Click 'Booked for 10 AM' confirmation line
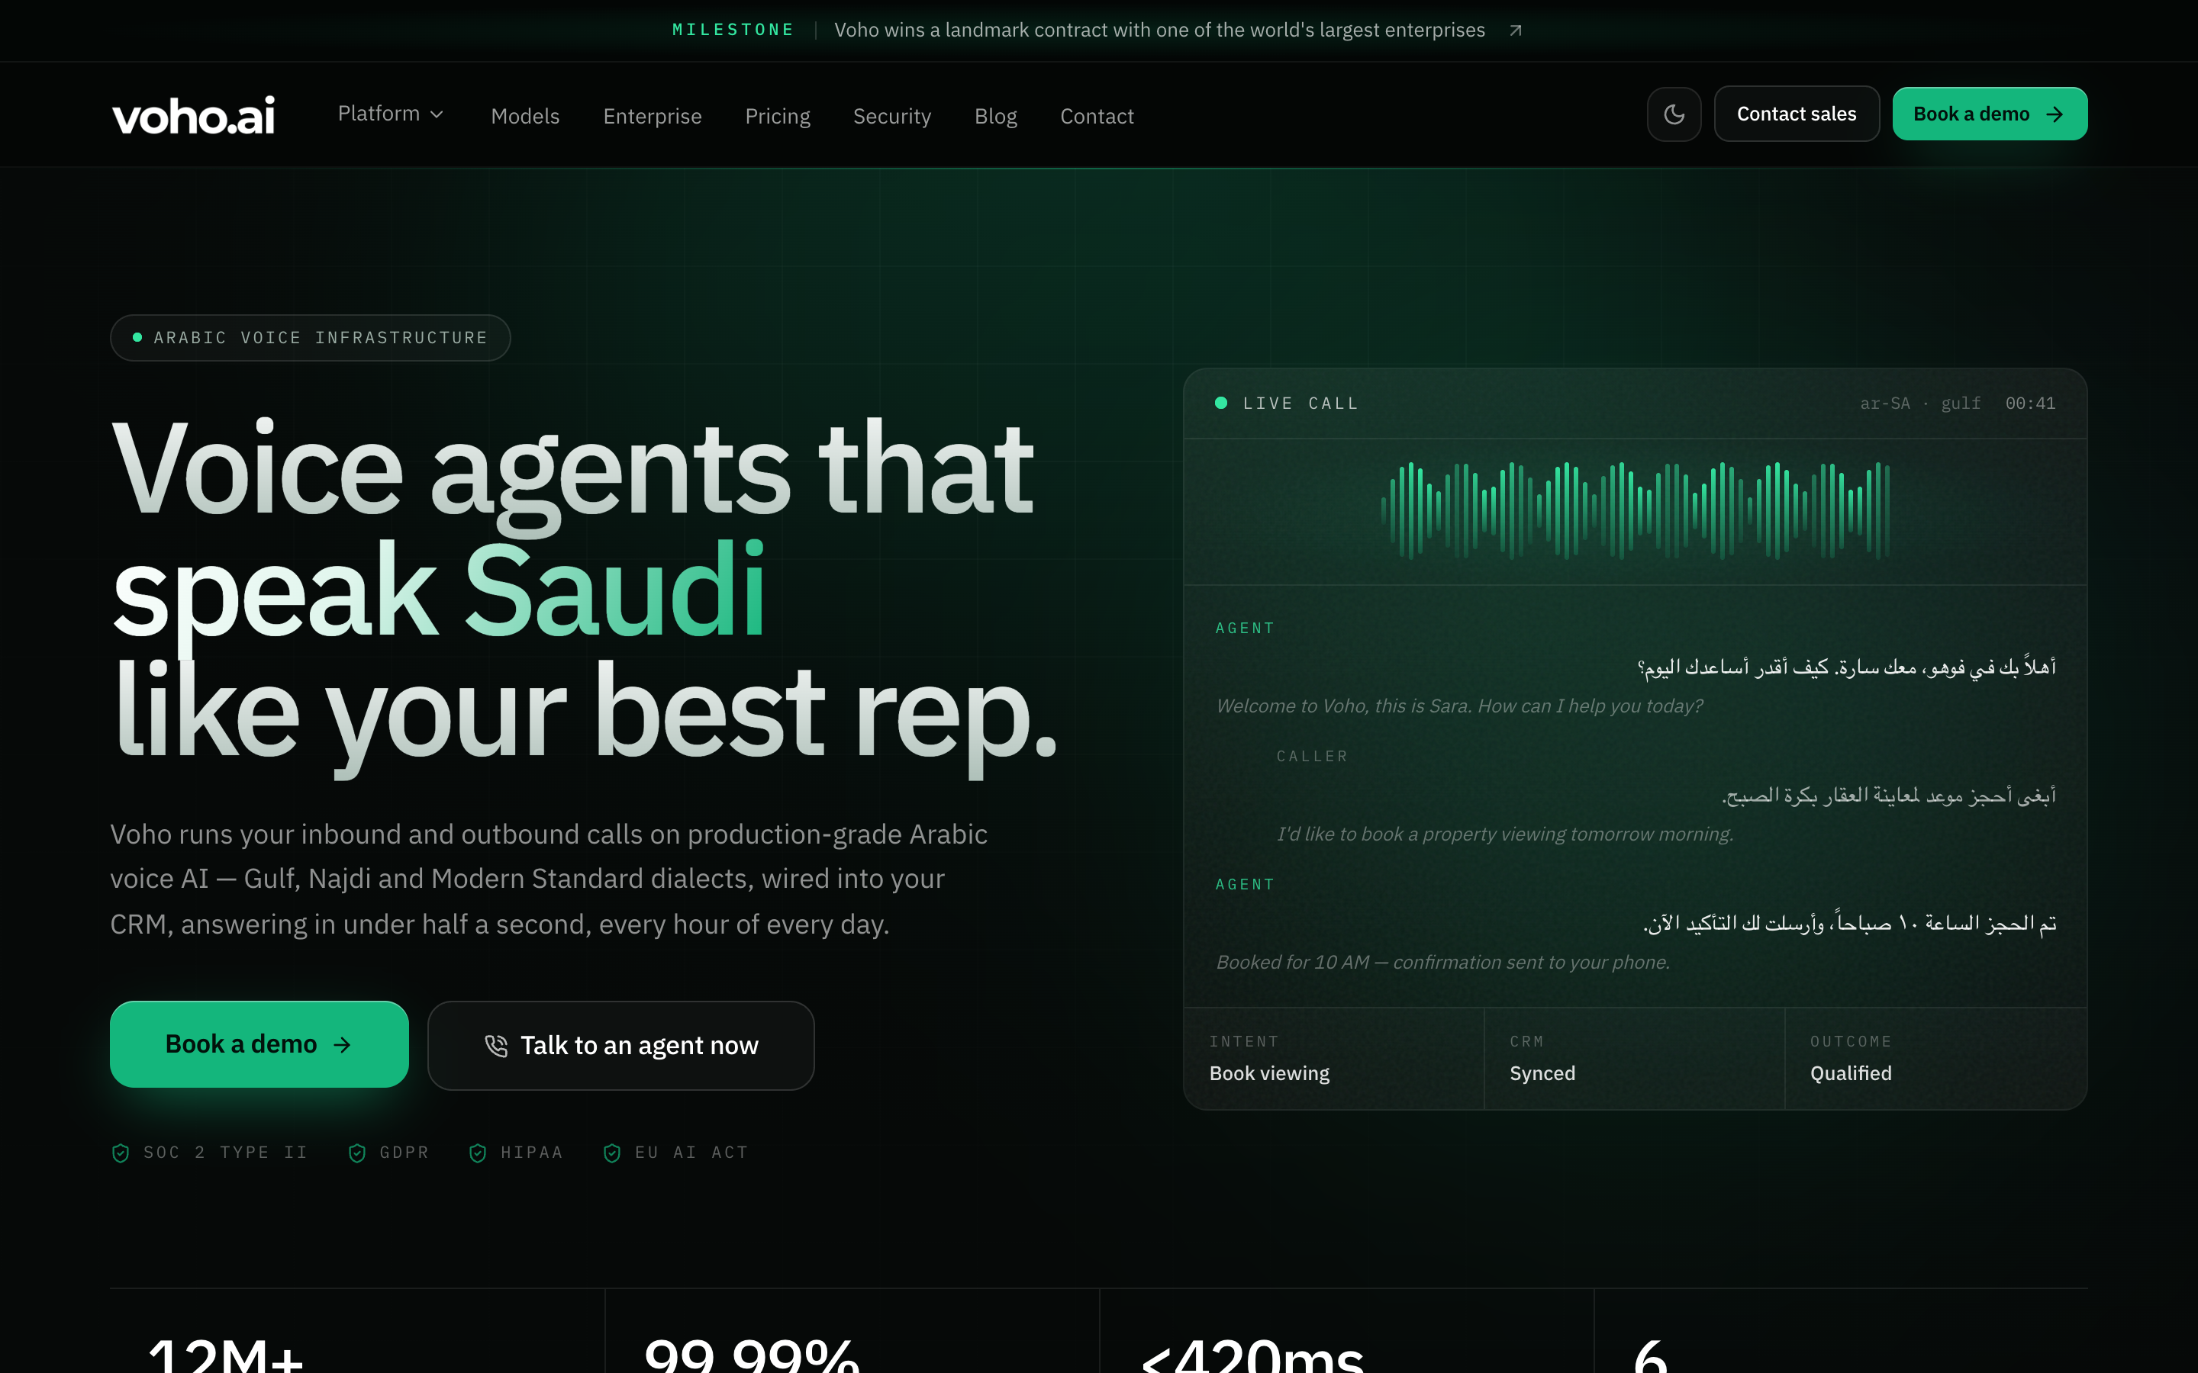 point(1443,962)
